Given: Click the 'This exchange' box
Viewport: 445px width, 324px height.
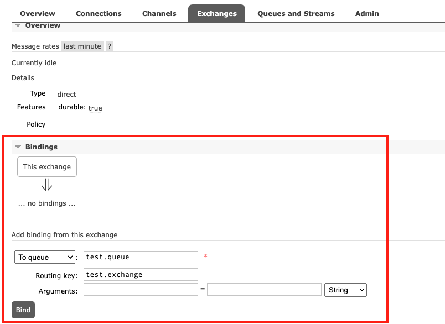Looking at the screenshot, I should click(46, 166).
